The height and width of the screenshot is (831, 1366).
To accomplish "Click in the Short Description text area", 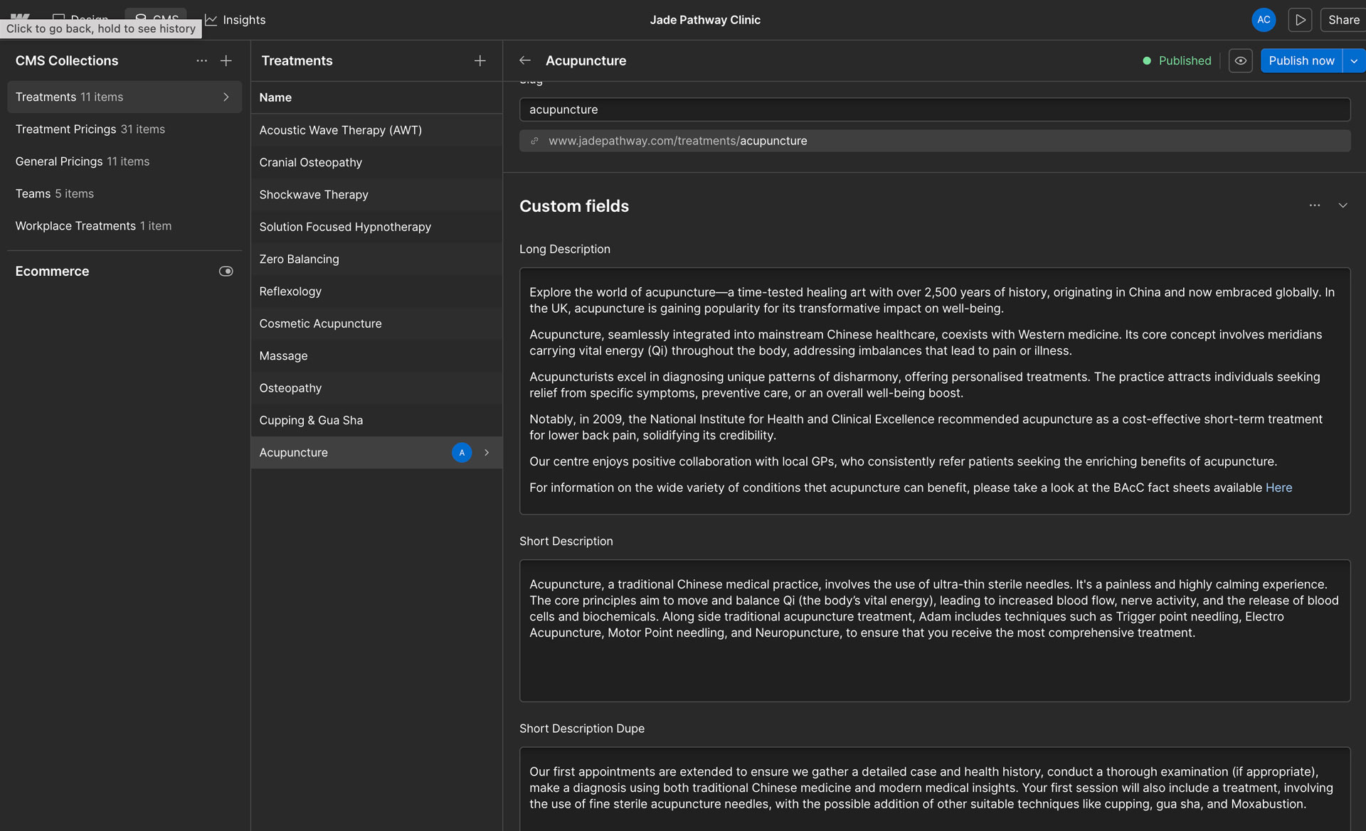I will pyautogui.click(x=935, y=631).
